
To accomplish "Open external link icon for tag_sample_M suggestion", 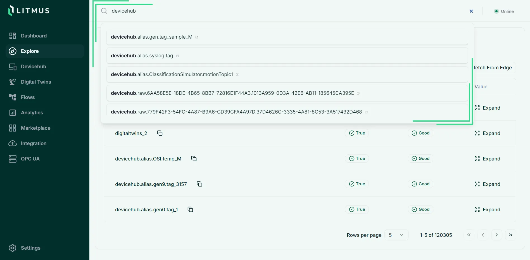I will tap(197, 37).
